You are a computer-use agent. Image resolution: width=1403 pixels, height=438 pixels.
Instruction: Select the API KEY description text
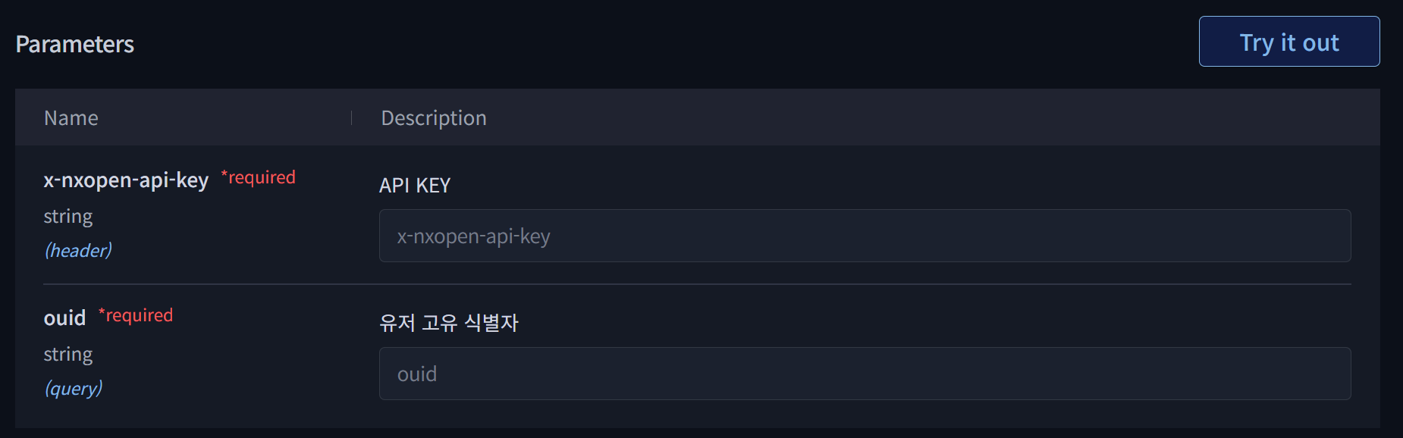pyautogui.click(x=415, y=185)
